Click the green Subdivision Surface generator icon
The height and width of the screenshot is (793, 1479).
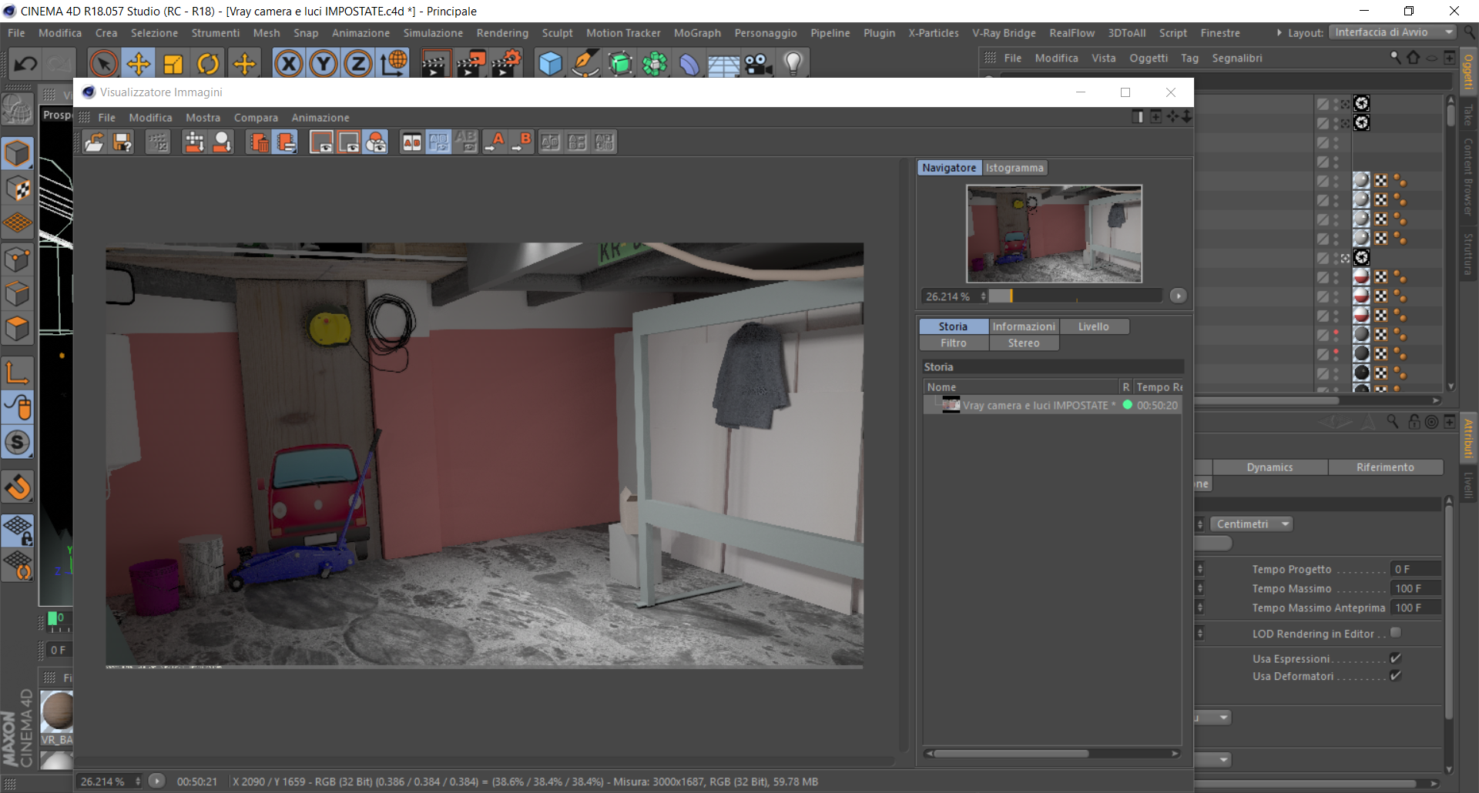[620, 64]
